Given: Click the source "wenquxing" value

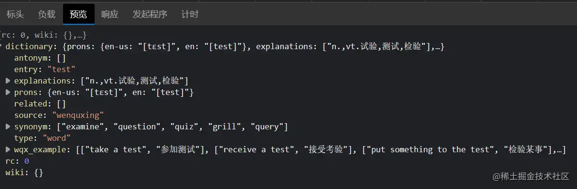Looking at the screenshot, I should coord(78,115).
